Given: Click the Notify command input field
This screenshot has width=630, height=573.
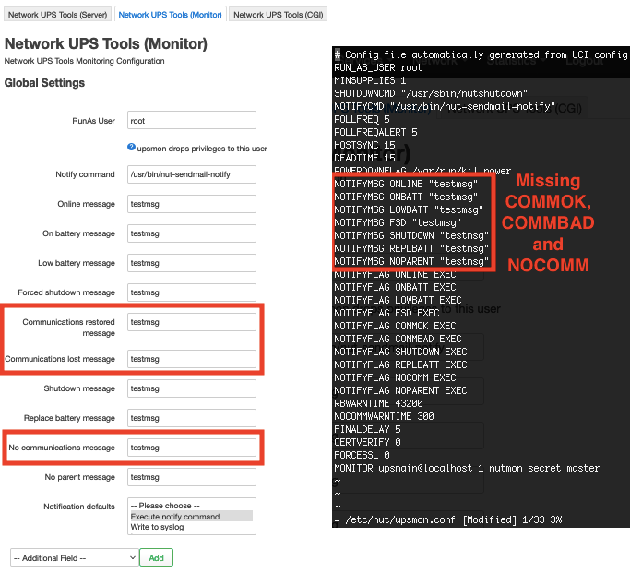Looking at the screenshot, I should 192,174.
